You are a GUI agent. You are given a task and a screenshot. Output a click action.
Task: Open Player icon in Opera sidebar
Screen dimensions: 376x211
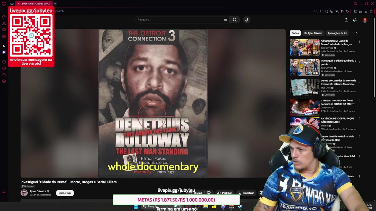click(x=4, y=62)
